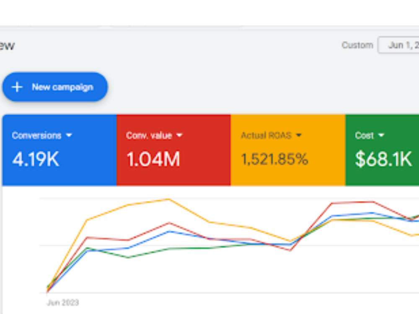This screenshot has width=419, height=314.
Task: Open the Cost metric dropdown arrow
Action: point(381,135)
